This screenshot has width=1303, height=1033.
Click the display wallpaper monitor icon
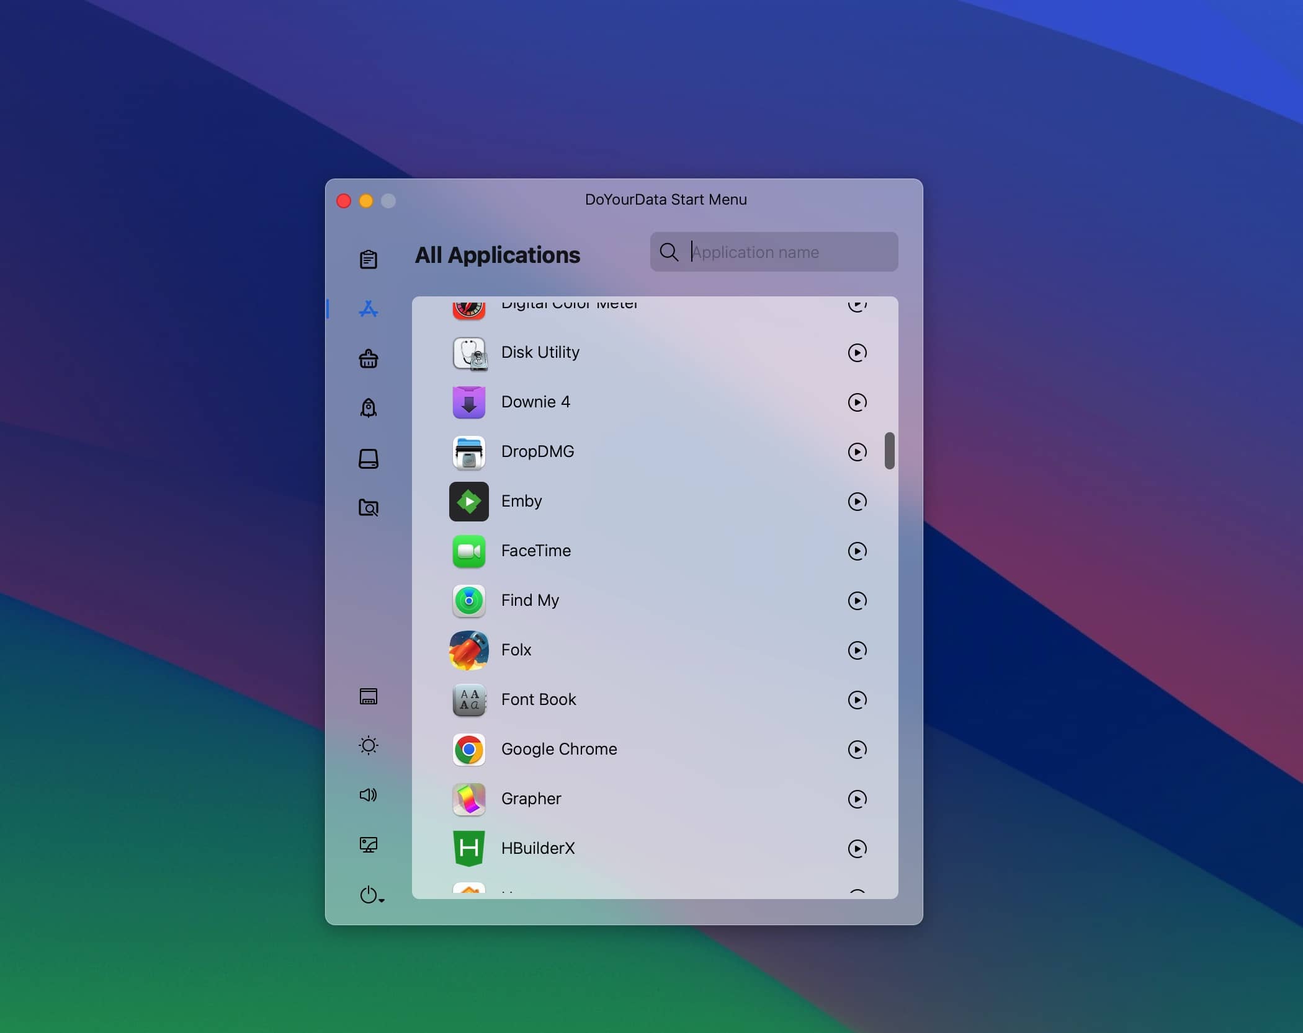(369, 845)
